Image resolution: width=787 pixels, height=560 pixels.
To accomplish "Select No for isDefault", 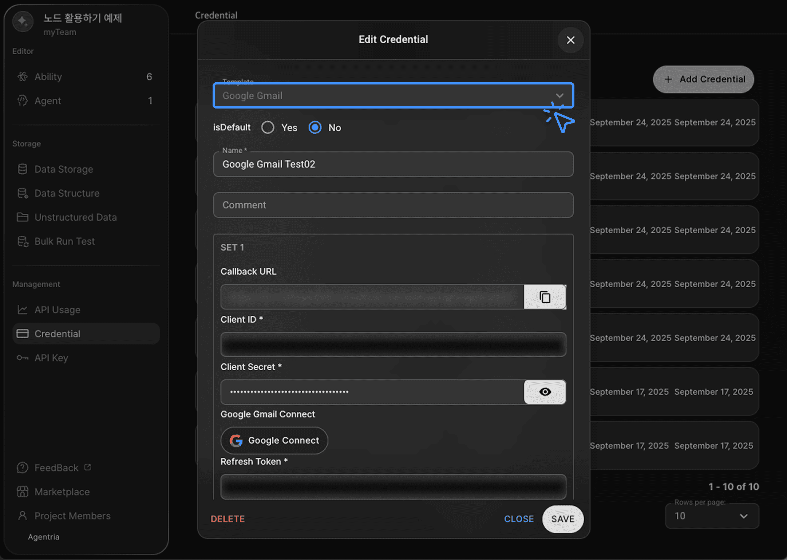I will point(315,127).
